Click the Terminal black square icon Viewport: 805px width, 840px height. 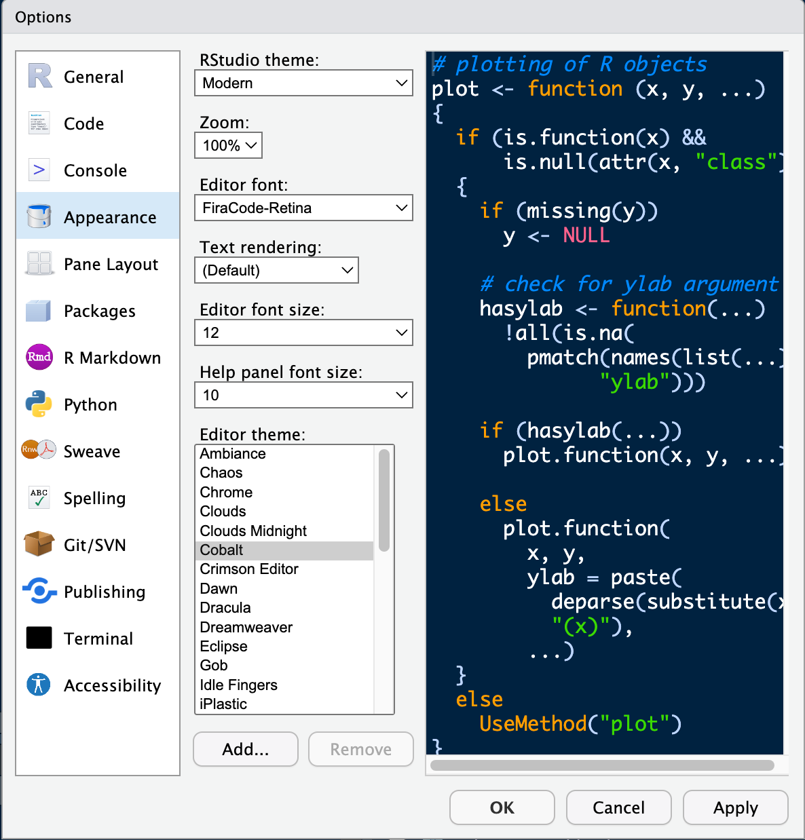(39, 638)
